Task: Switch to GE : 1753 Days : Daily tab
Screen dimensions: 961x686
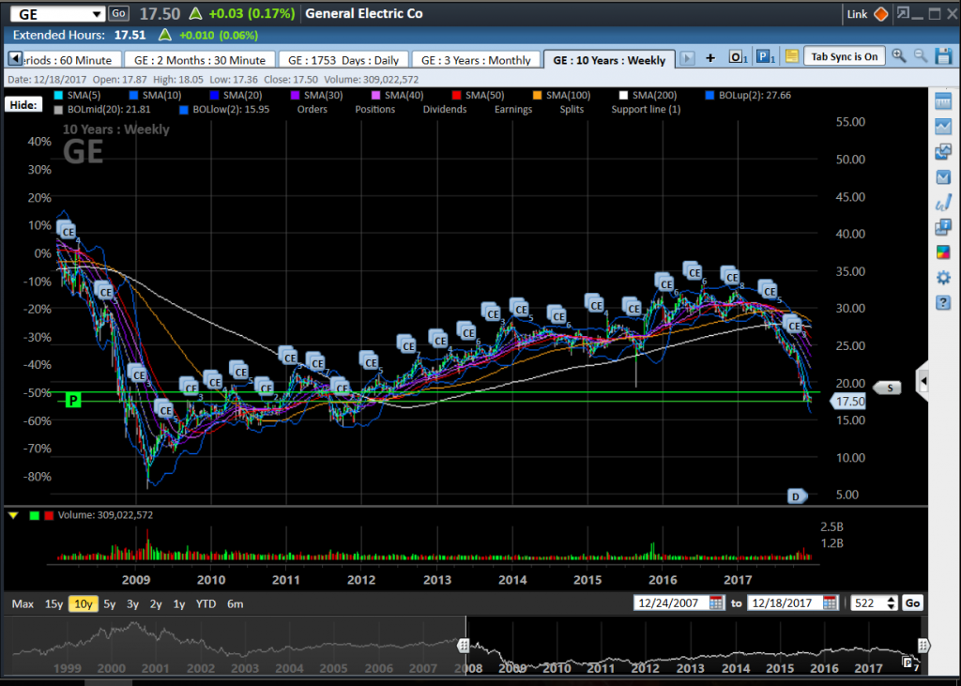Action: click(x=343, y=60)
